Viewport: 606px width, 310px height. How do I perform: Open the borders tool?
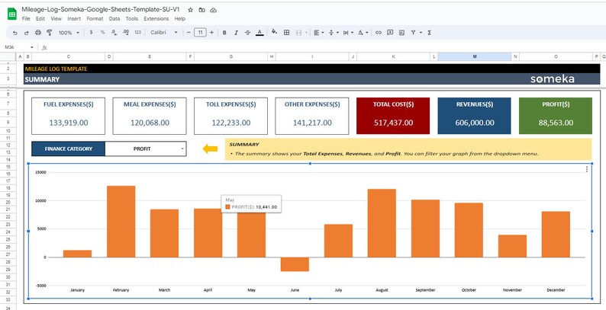(286, 33)
